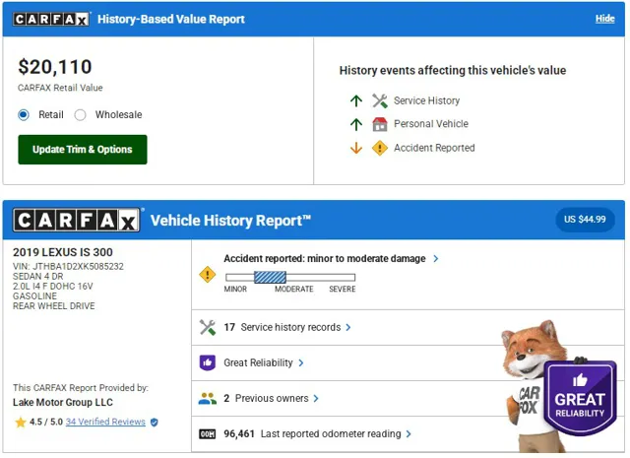The width and height of the screenshot is (630, 458).
Task: Click the damage severity scale bar
Action: [x=290, y=277]
